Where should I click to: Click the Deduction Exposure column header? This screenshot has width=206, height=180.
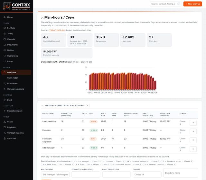coord(164,114)
